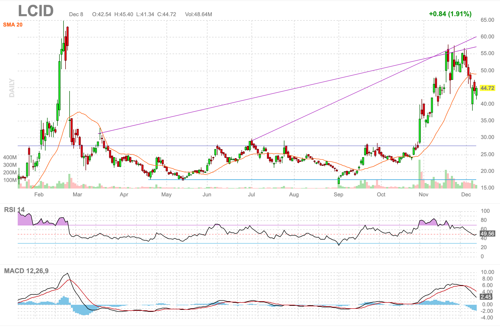
Task: Click the green +0.84 (1.91%) change text
Action: [450, 14]
